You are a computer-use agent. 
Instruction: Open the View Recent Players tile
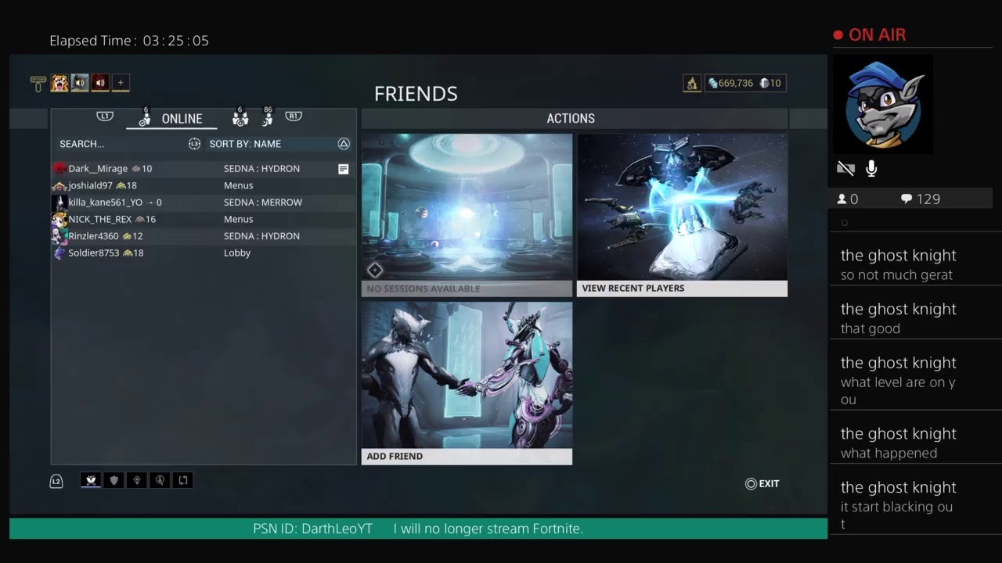click(x=682, y=215)
